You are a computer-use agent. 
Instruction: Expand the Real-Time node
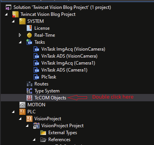point(20,35)
